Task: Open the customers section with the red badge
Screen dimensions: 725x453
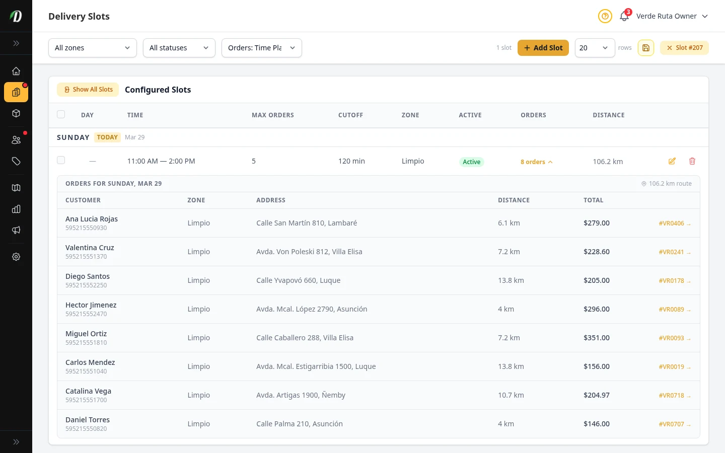Action: click(x=16, y=140)
